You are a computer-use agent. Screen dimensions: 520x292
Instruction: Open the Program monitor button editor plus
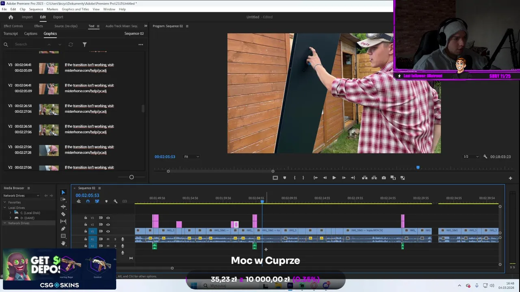coord(510,178)
